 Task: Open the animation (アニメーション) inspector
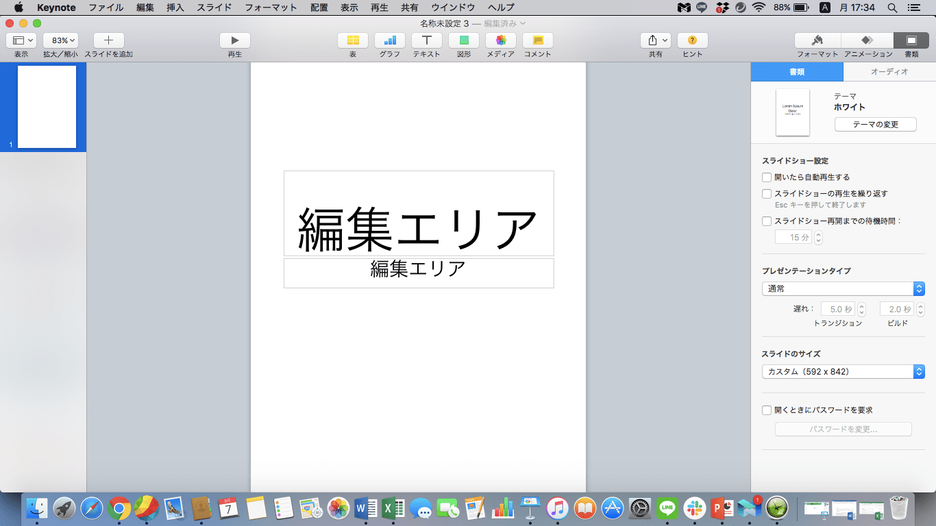click(x=868, y=40)
